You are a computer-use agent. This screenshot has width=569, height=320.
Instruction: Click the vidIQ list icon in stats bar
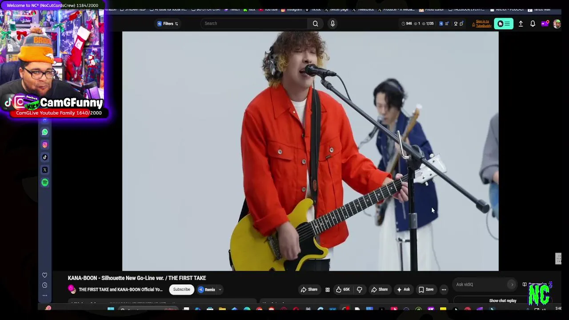(447, 24)
